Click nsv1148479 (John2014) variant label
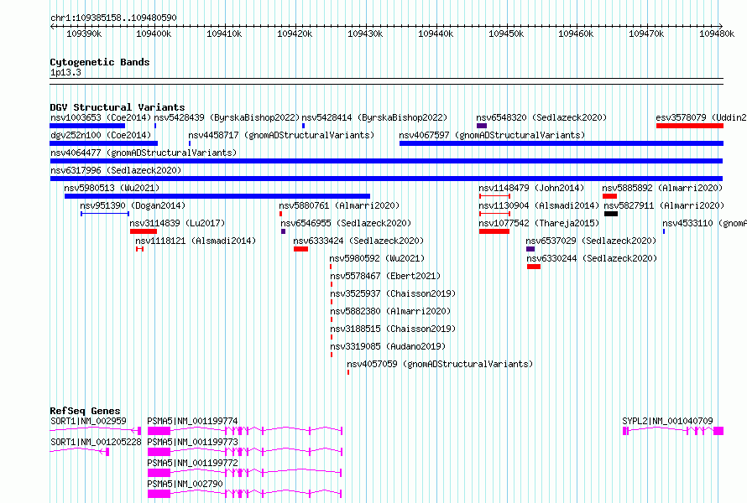The image size is (747, 503). (x=531, y=188)
